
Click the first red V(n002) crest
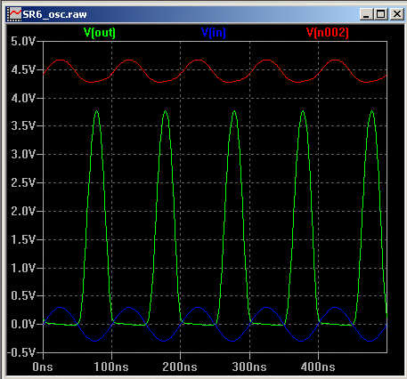[61, 60]
